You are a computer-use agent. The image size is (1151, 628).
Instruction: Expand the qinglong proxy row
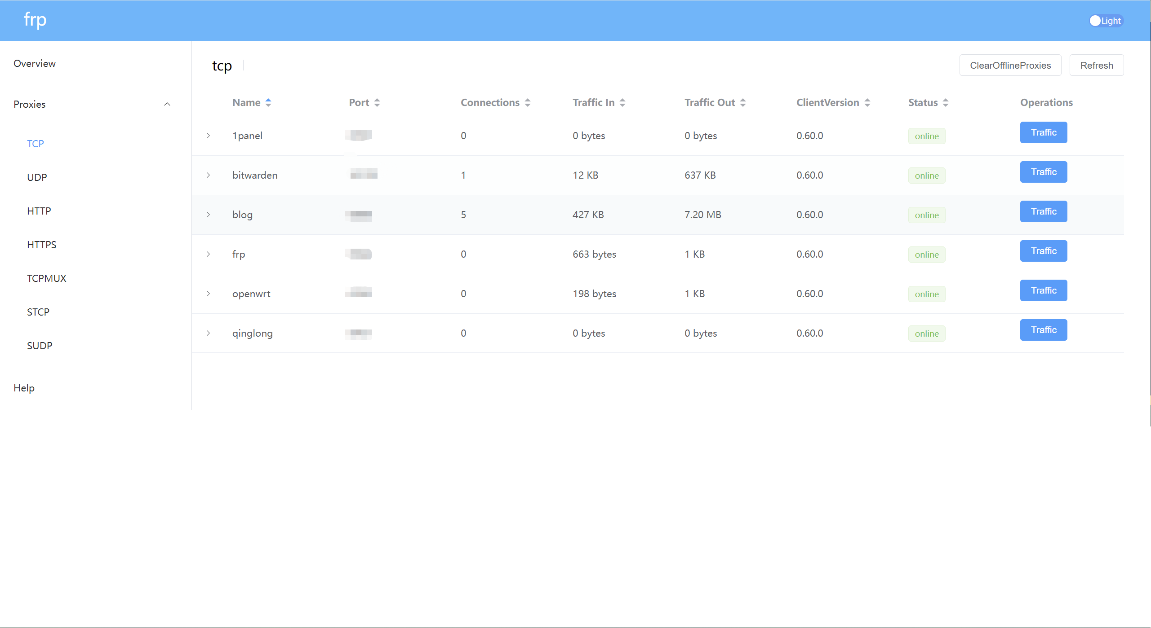pos(208,333)
